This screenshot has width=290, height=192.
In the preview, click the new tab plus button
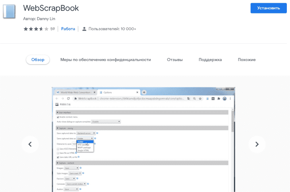click(x=144, y=92)
